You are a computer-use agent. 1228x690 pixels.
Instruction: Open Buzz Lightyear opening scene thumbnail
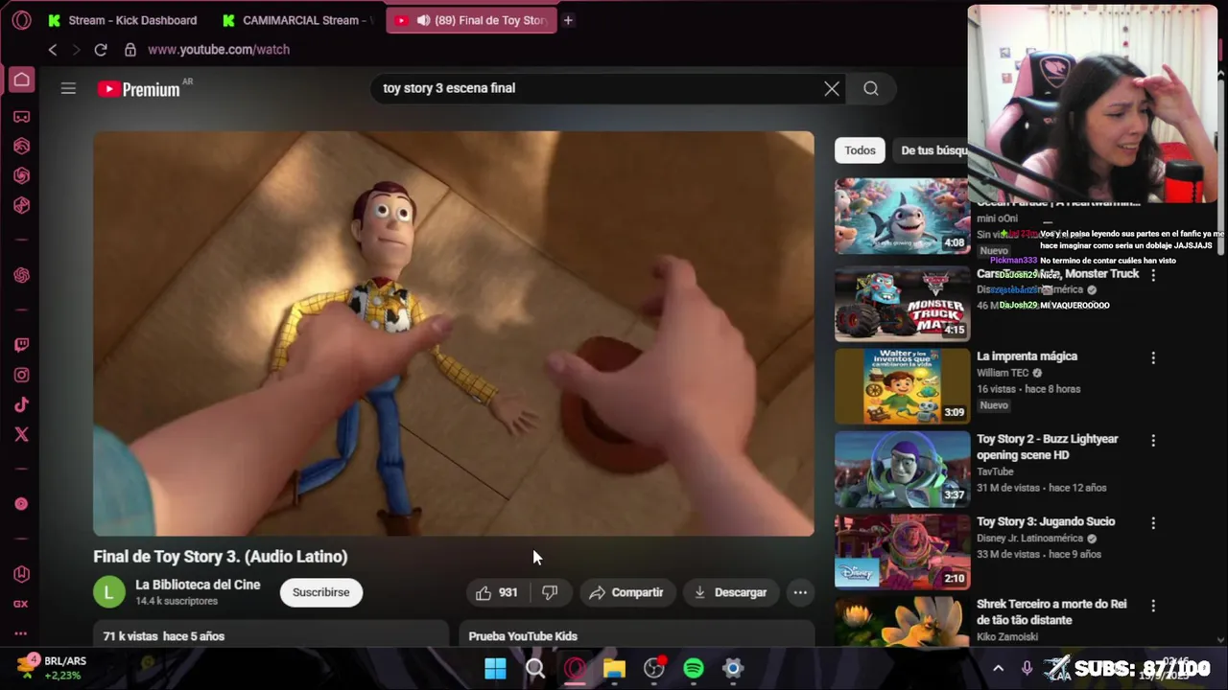coord(902,469)
